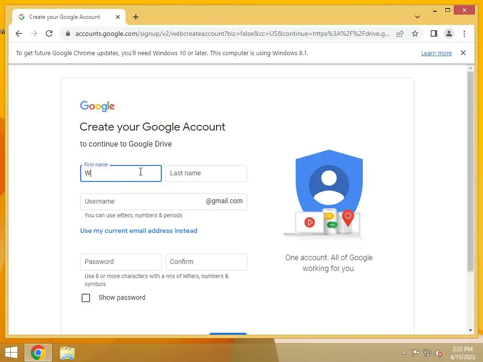Click the 'to continue to Google Drive' text
This screenshot has width=483, height=362.
tap(125, 144)
